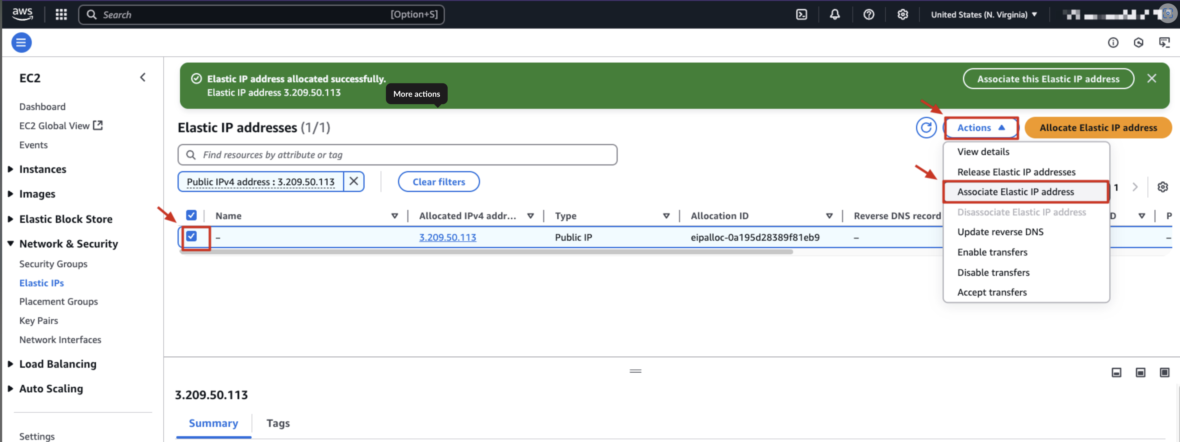Open the region selector N. Virginia dropdown
The width and height of the screenshot is (1180, 442).
[x=984, y=14]
